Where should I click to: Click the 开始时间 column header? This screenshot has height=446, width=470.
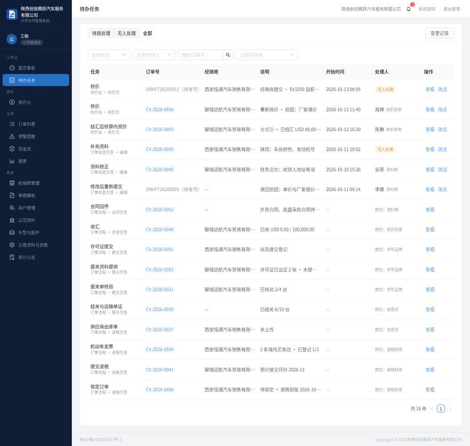pos(335,72)
